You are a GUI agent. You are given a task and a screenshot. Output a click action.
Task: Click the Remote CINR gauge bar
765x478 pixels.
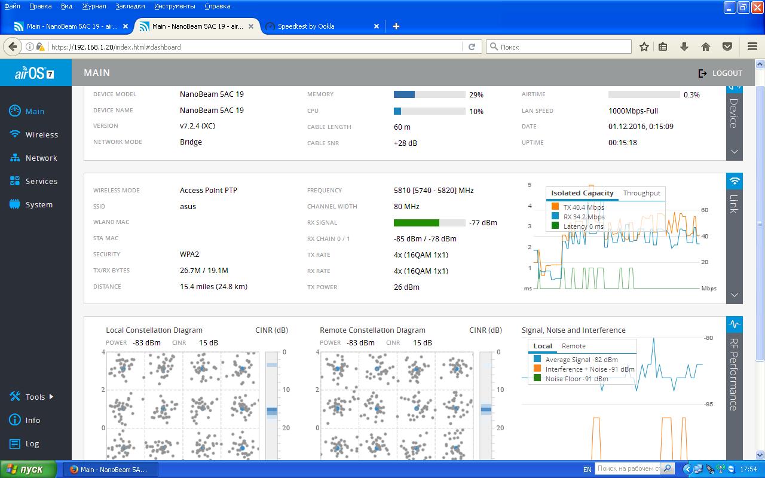tap(486, 406)
